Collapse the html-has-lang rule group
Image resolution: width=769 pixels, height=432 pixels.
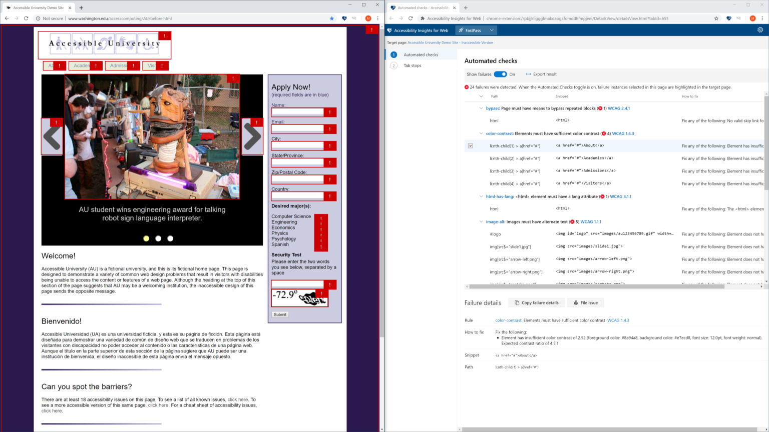(x=481, y=196)
